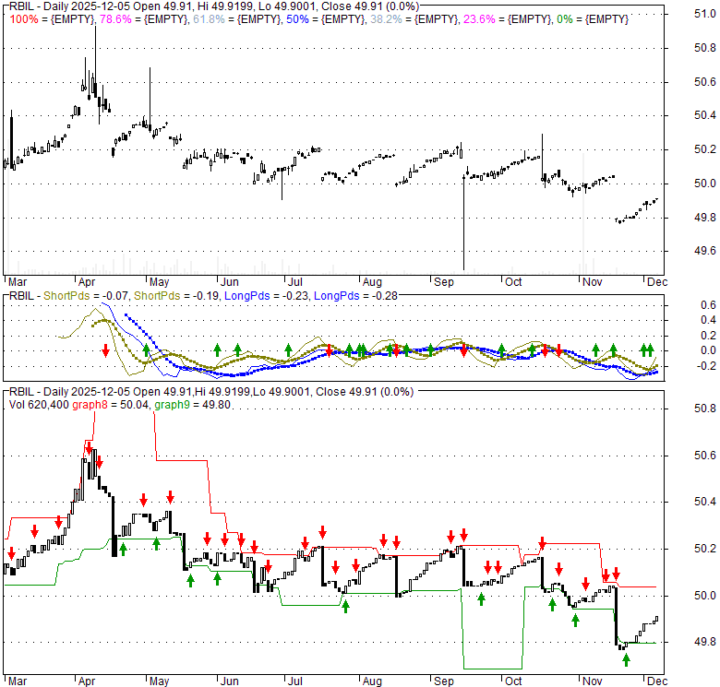Select the red arrow above the July high in the bottom chart
The image size is (720, 687).
click(323, 532)
